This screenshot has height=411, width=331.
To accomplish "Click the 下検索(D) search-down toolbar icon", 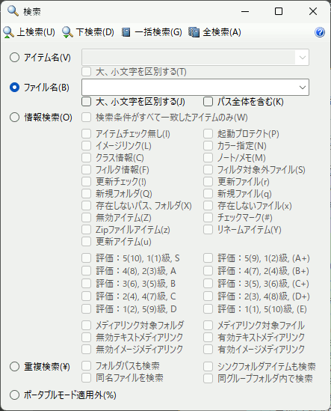I will click(x=67, y=32).
